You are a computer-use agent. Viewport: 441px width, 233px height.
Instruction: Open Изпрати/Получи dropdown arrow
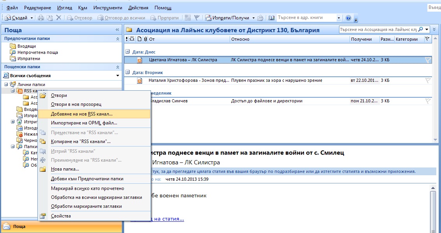(253, 18)
